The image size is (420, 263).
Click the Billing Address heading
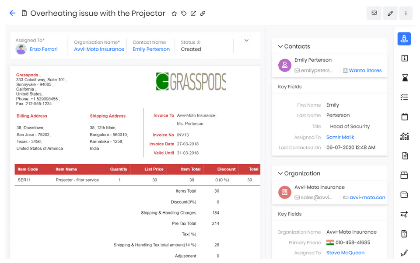pyautogui.click(x=32, y=116)
